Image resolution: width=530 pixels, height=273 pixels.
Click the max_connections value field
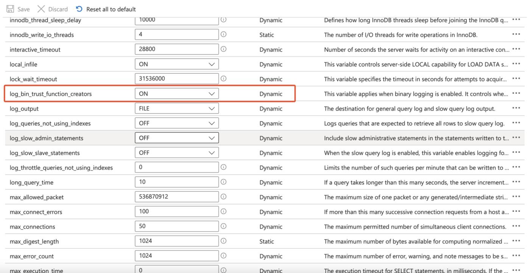pyautogui.click(x=176, y=226)
